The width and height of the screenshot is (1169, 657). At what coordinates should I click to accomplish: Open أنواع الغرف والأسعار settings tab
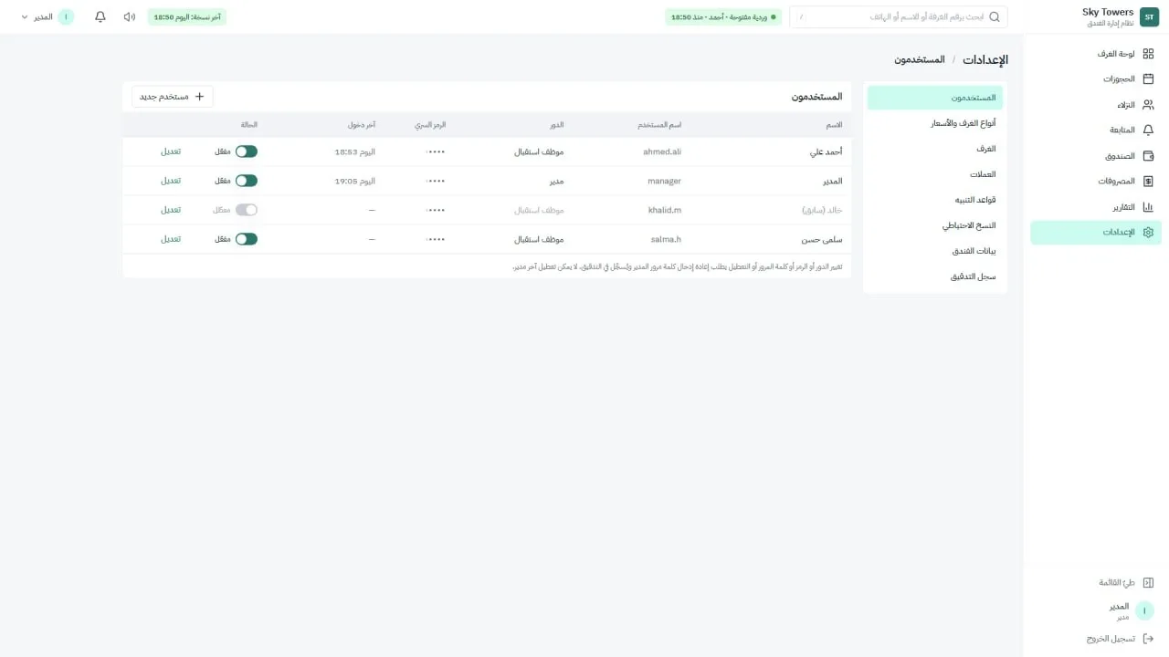[x=935, y=123]
